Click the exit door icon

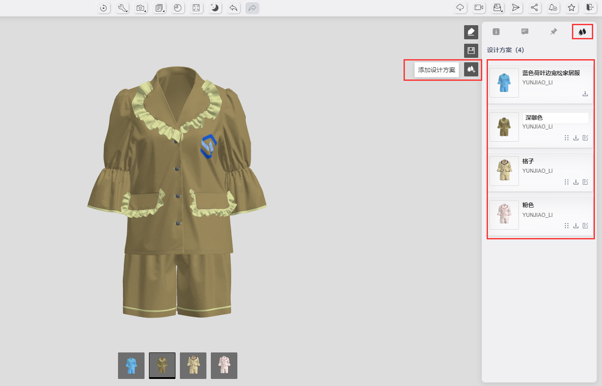(x=590, y=8)
